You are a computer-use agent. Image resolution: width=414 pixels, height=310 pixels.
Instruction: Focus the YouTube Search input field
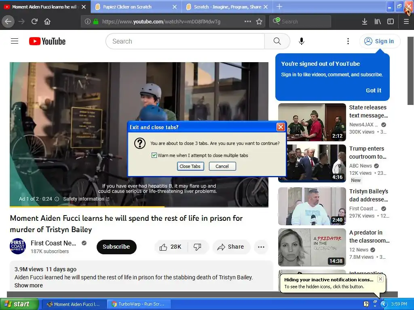pos(185,41)
